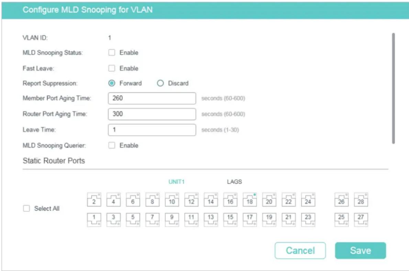This screenshot has height=271, width=409.
Task: Select port 2 icon in Static Router Ports
Action: tap(94, 200)
